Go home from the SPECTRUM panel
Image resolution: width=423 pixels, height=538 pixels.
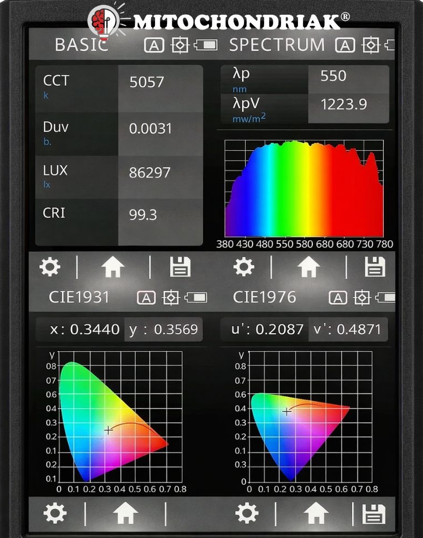(308, 267)
